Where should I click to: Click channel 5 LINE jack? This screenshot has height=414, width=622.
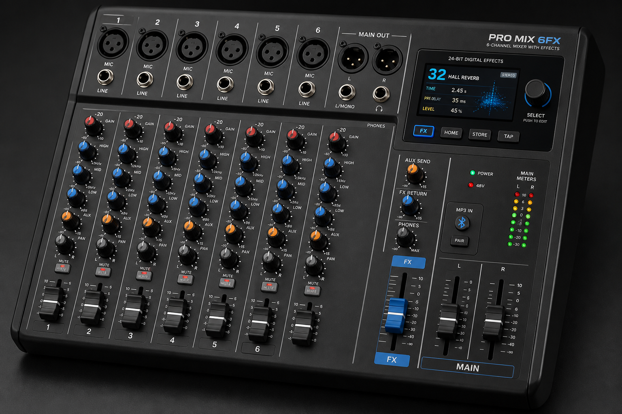[266, 87]
